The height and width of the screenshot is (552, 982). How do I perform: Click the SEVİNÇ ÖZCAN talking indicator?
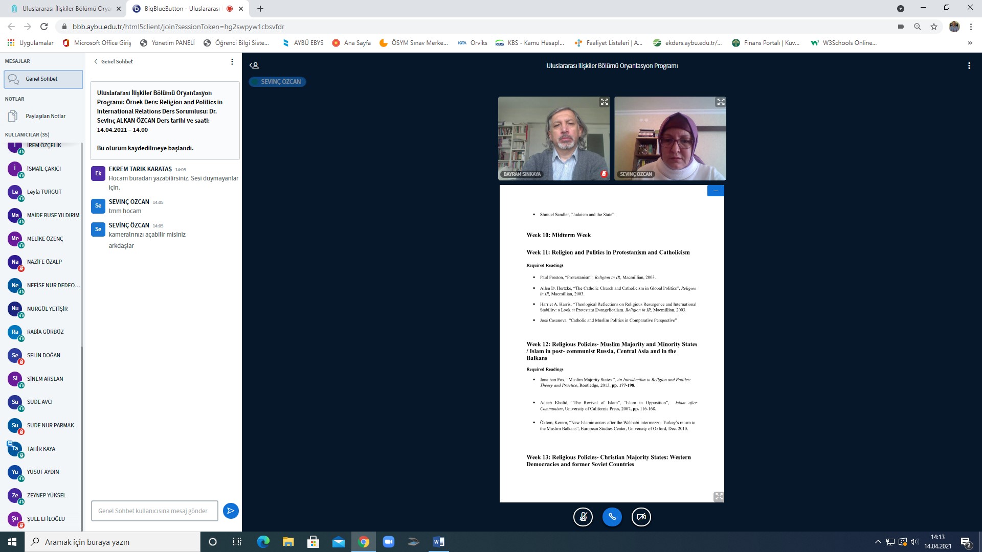[x=277, y=82]
